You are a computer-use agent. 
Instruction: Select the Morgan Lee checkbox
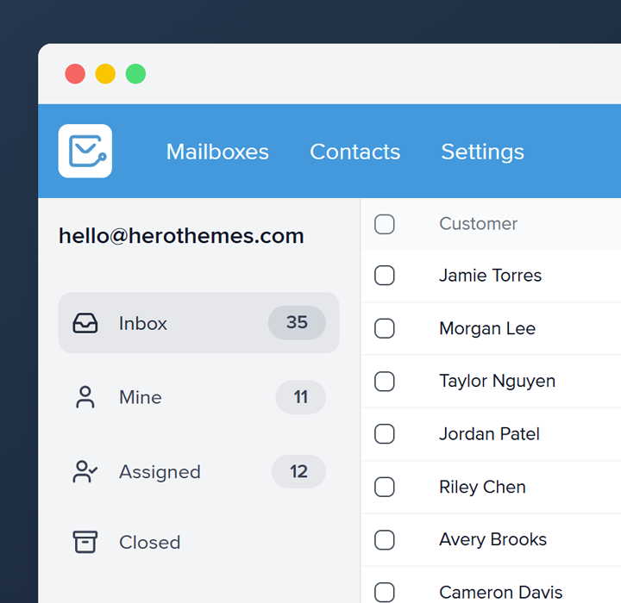point(385,328)
